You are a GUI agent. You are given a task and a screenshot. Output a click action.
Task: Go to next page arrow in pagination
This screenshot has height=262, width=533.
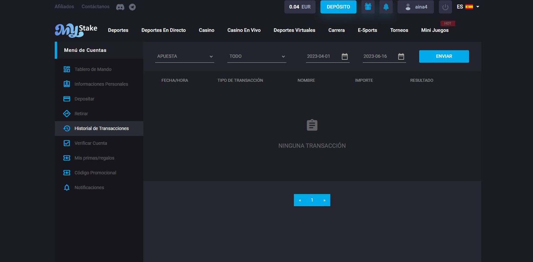(x=324, y=200)
